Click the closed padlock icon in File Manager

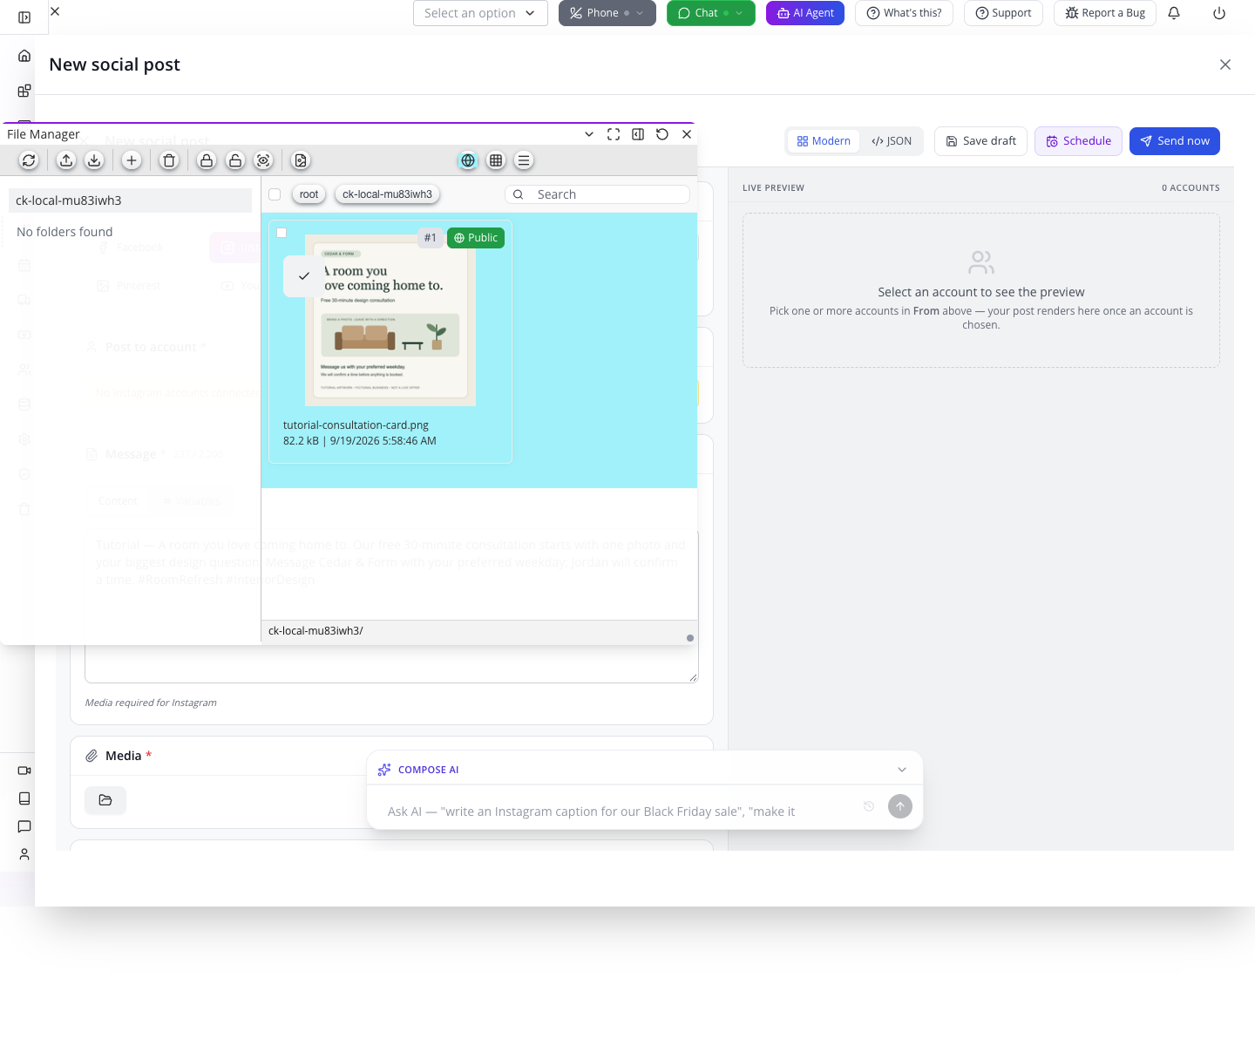(207, 160)
